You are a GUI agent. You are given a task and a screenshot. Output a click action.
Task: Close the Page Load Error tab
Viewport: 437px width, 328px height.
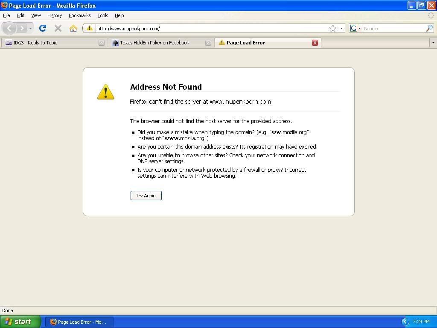pyautogui.click(x=315, y=43)
